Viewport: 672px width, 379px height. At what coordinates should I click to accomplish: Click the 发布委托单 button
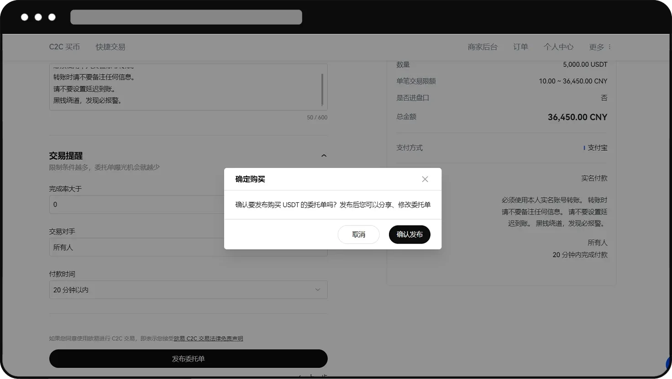coord(188,359)
